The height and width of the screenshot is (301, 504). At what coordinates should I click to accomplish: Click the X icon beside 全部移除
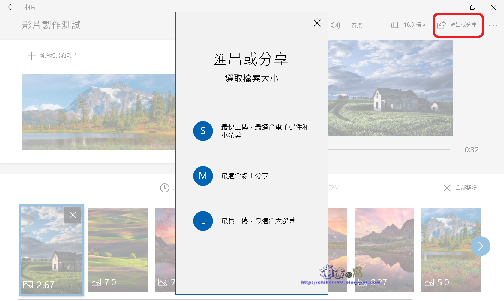tap(447, 188)
